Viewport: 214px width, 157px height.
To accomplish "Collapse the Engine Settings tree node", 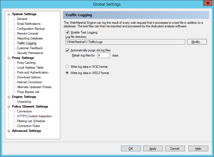I will point(9,97).
